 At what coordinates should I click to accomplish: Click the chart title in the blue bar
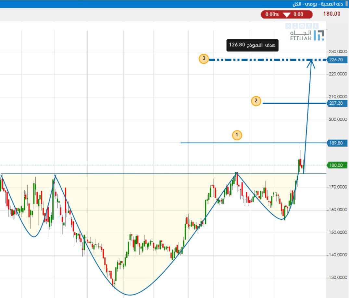click(318, 4)
